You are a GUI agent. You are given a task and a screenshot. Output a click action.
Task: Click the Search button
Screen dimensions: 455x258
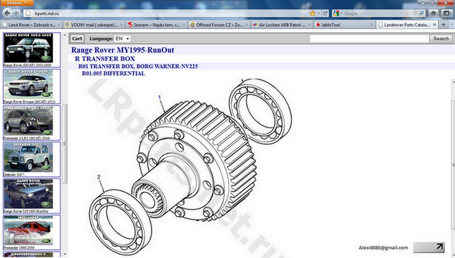coord(441,39)
